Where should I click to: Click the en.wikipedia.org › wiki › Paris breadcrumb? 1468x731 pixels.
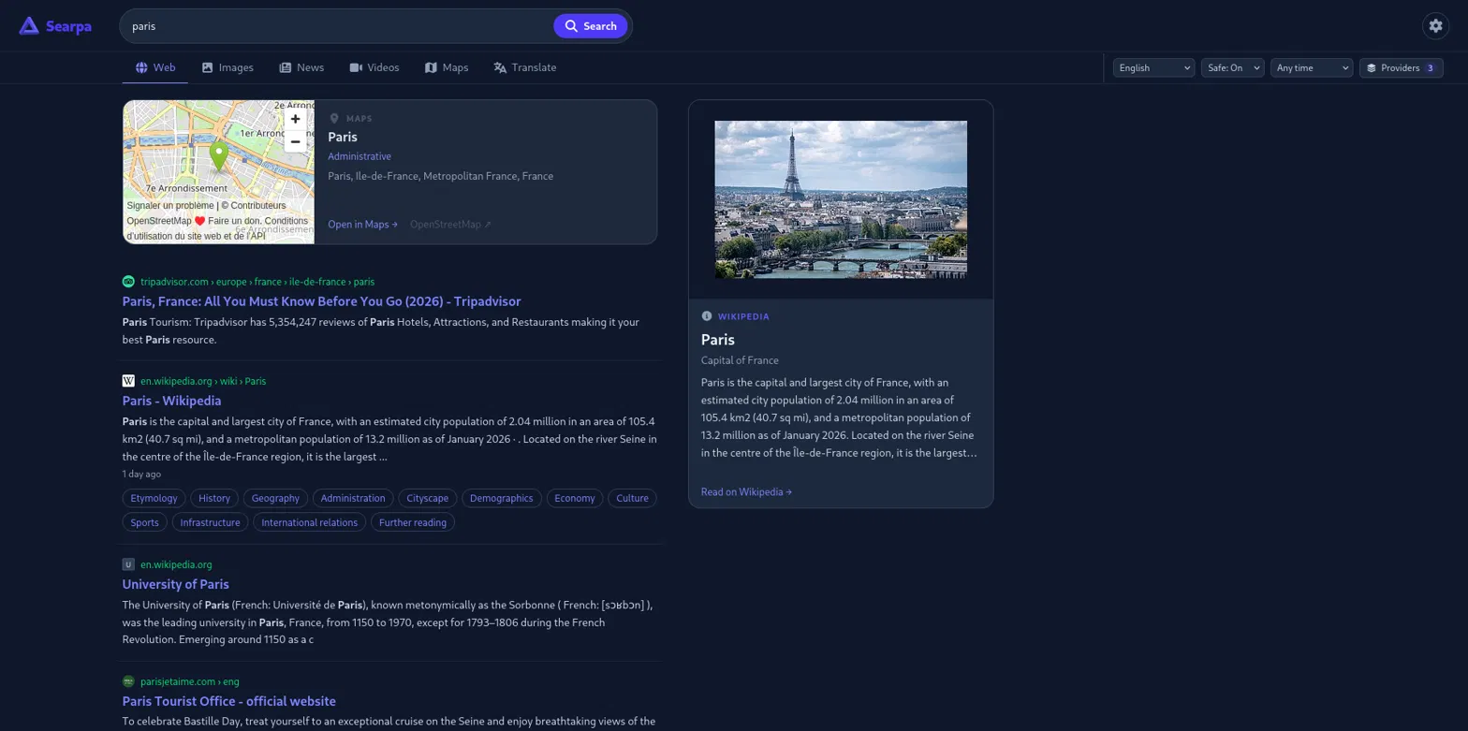203,381
